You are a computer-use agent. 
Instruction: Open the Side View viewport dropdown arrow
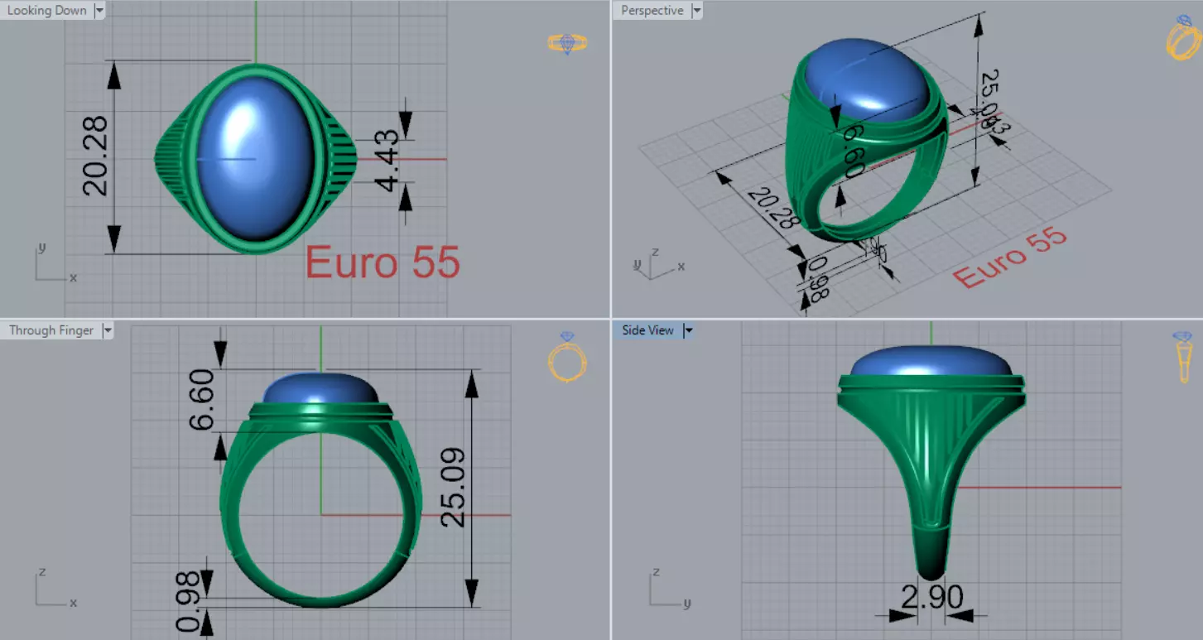[x=687, y=330]
